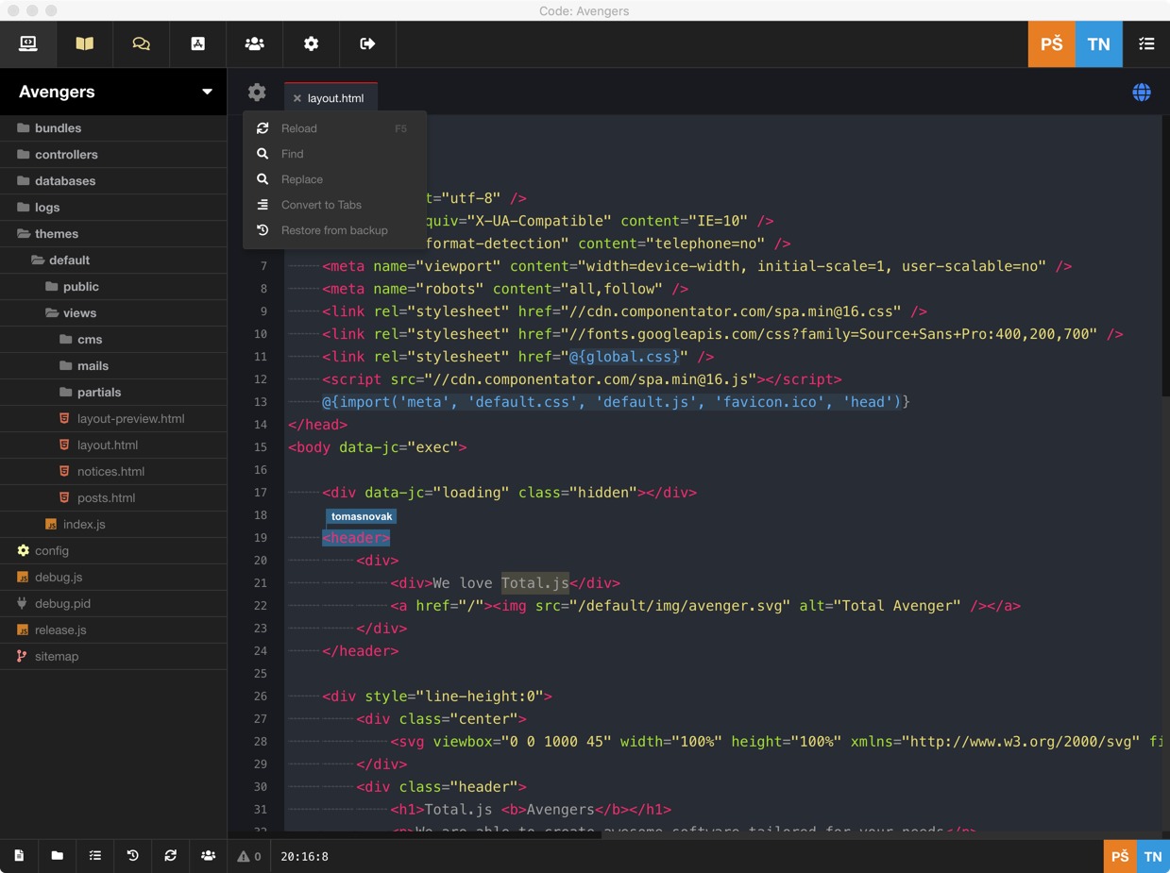The width and height of the screenshot is (1170, 873).
Task: Open the Avengers project dropdown
Action: [207, 92]
